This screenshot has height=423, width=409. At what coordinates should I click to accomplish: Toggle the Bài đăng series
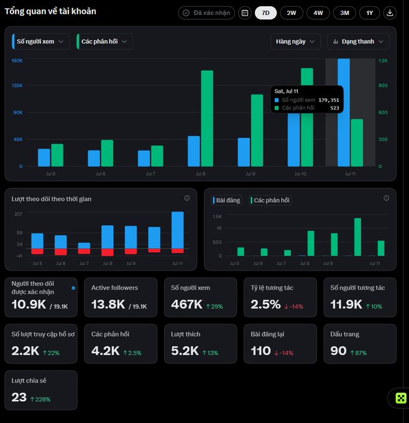tap(226, 200)
